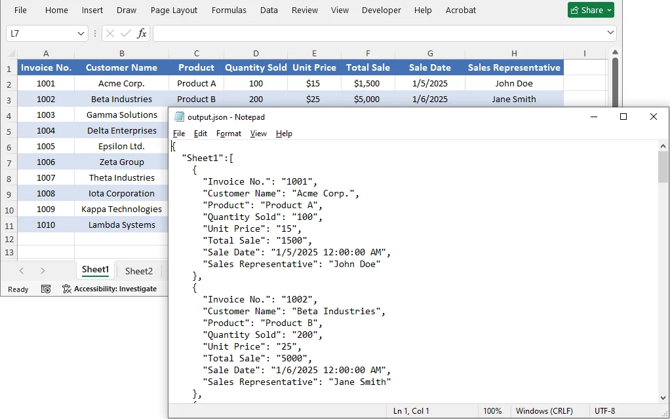This screenshot has width=670, height=419.
Task: Click the Macro recording icon in status bar
Action: (x=46, y=289)
